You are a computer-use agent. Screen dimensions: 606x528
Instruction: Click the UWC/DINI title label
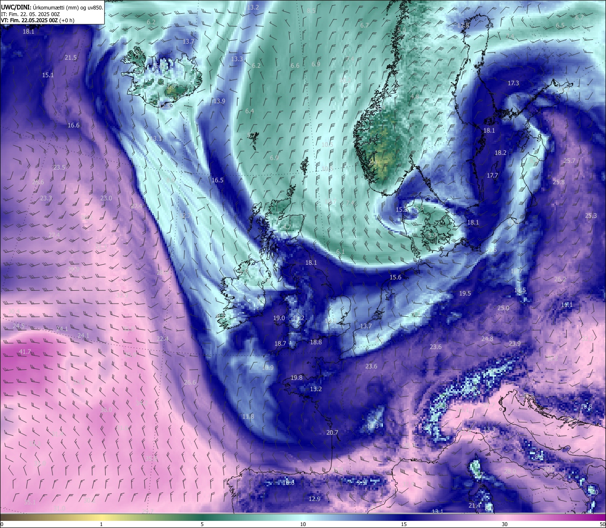(16, 7)
